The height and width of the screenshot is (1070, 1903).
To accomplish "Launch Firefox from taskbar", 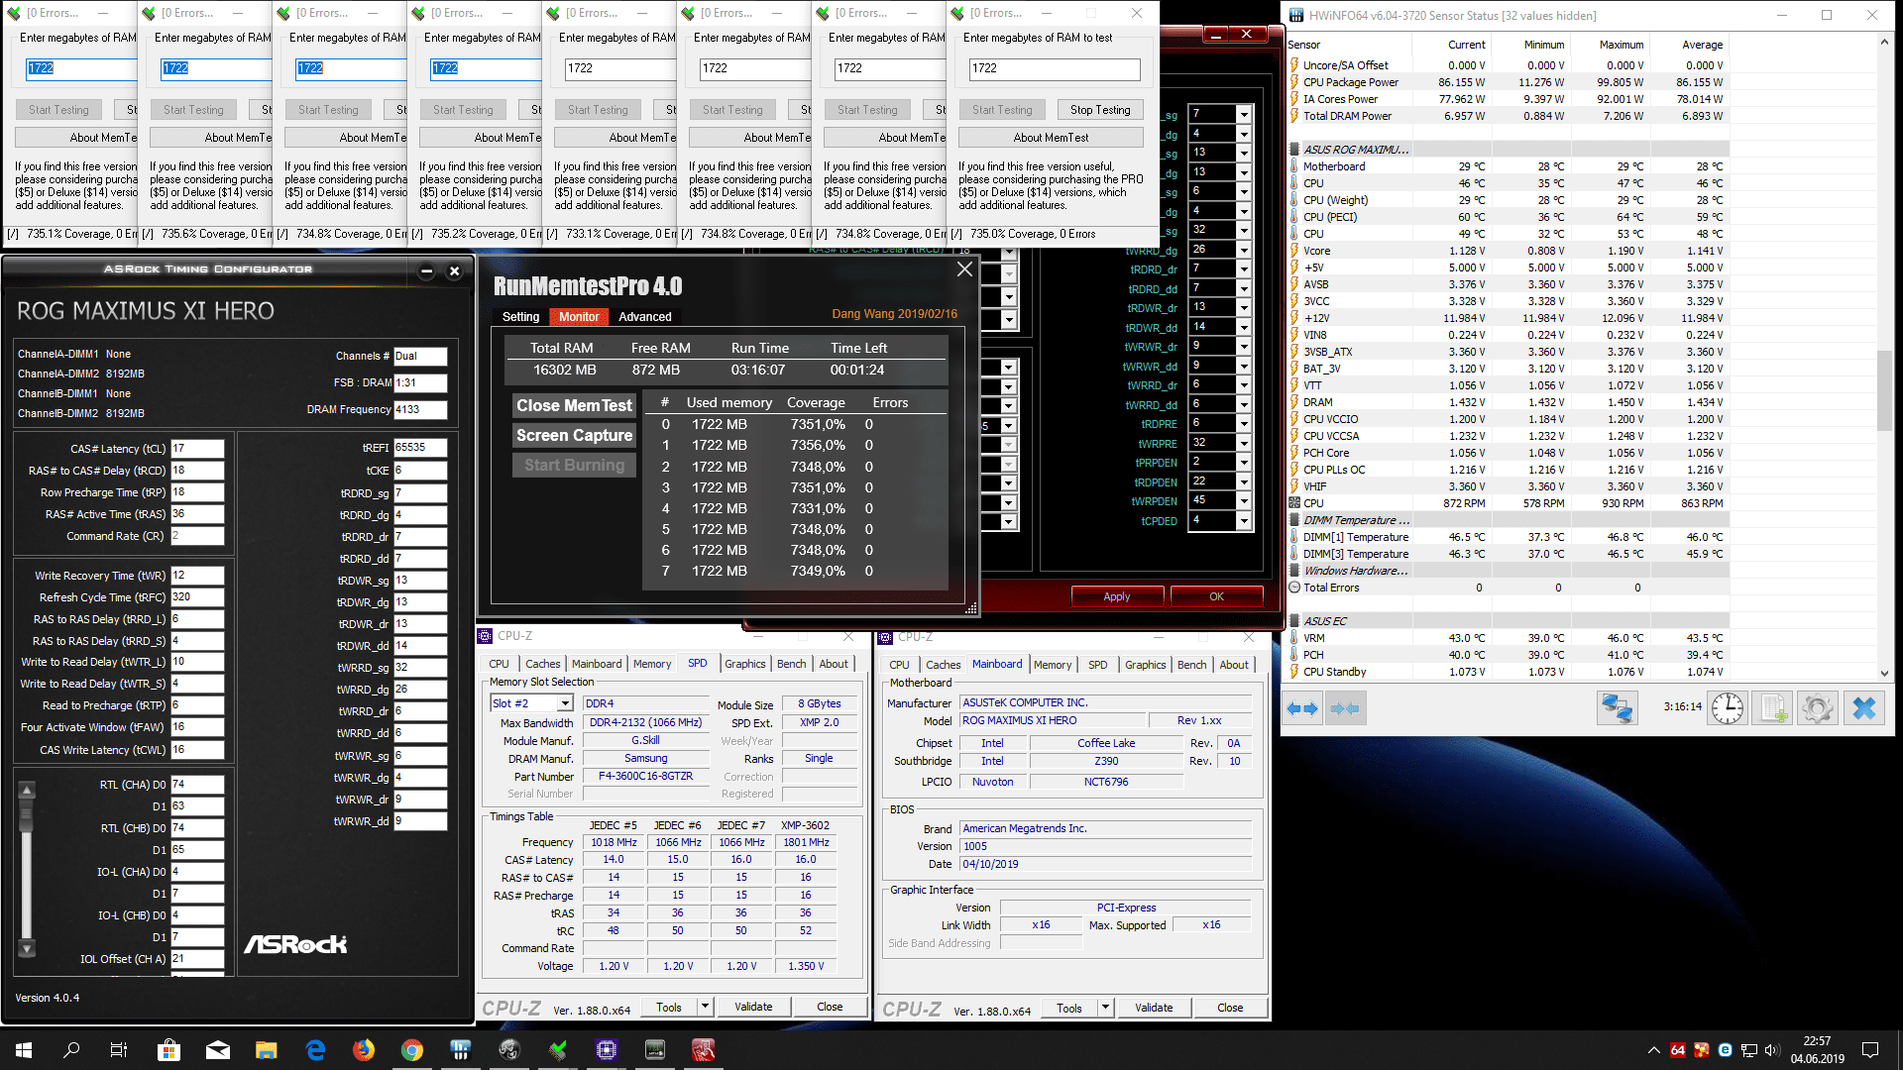I will (364, 1050).
